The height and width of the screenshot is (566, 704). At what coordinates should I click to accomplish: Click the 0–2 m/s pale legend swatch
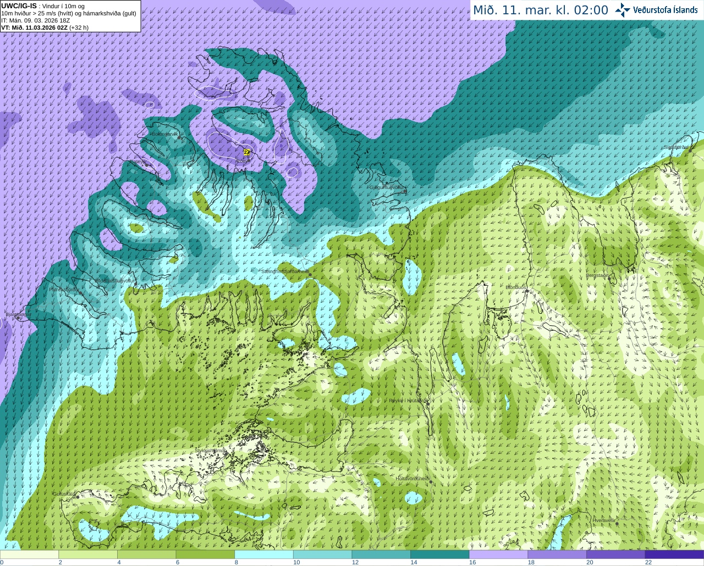tap(29, 554)
